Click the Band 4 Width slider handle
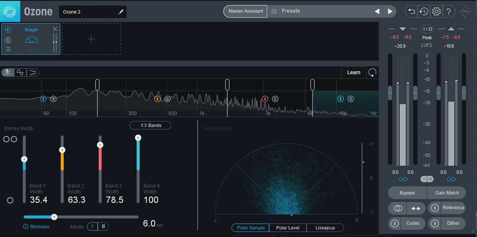The height and width of the screenshot is (237, 477). pos(138,138)
